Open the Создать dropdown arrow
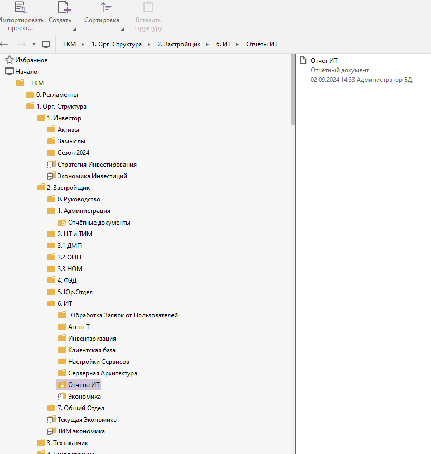 74,29
